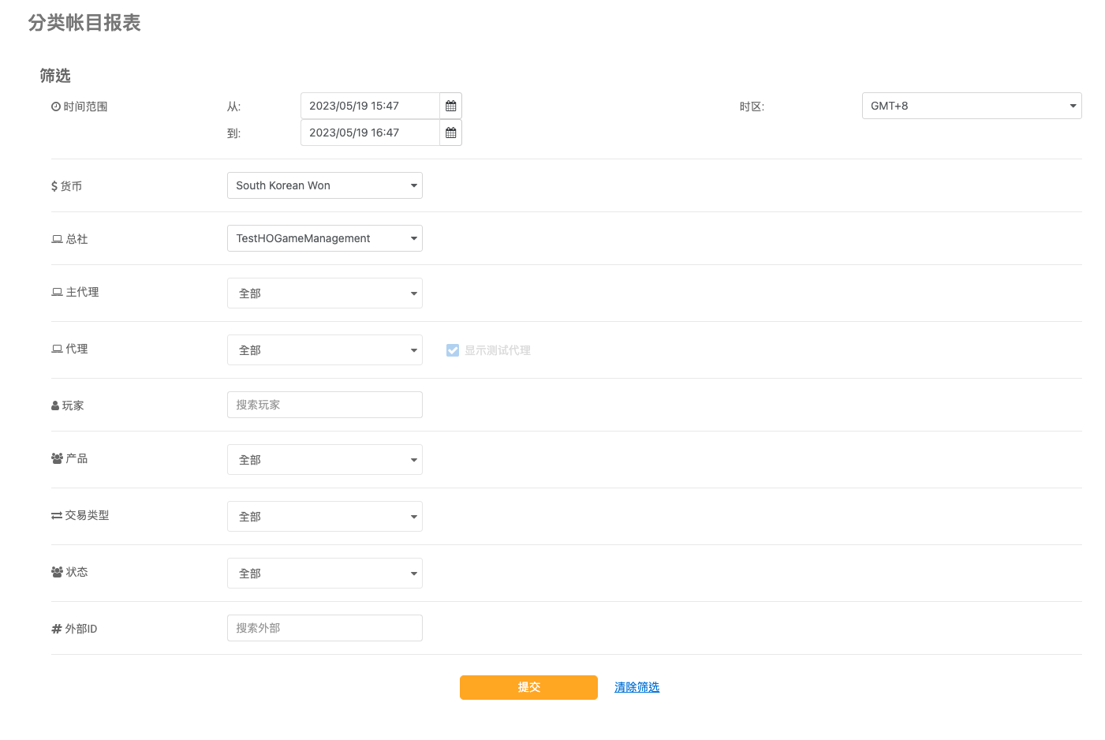The image size is (1105, 740).
Task: Click the user icon beside 玩家
Action: click(x=55, y=406)
